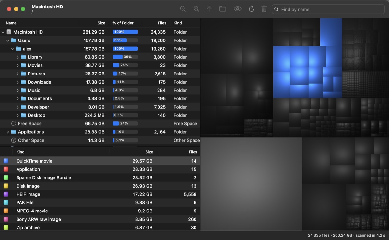Expand the Movies folder
Image resolution: width=389 pixels, height=240 pixels.
pyautogui.click(x=18, y=65)
